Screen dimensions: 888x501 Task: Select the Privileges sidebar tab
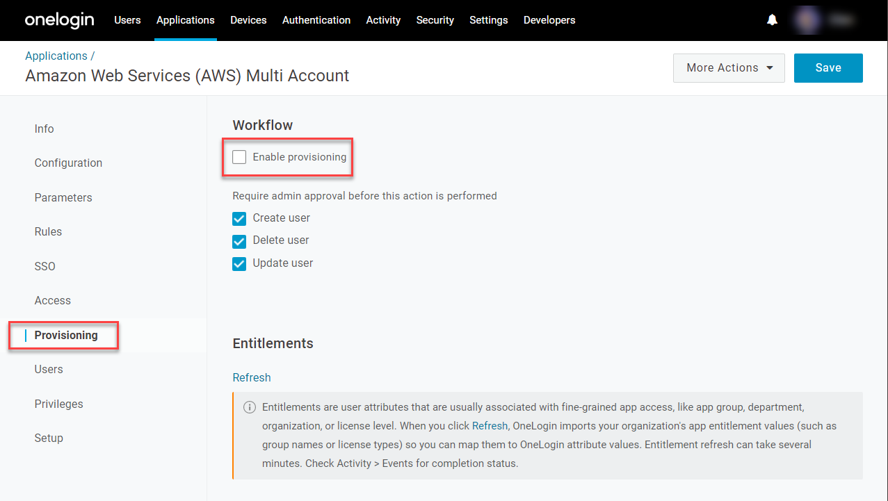coord(58,404)
